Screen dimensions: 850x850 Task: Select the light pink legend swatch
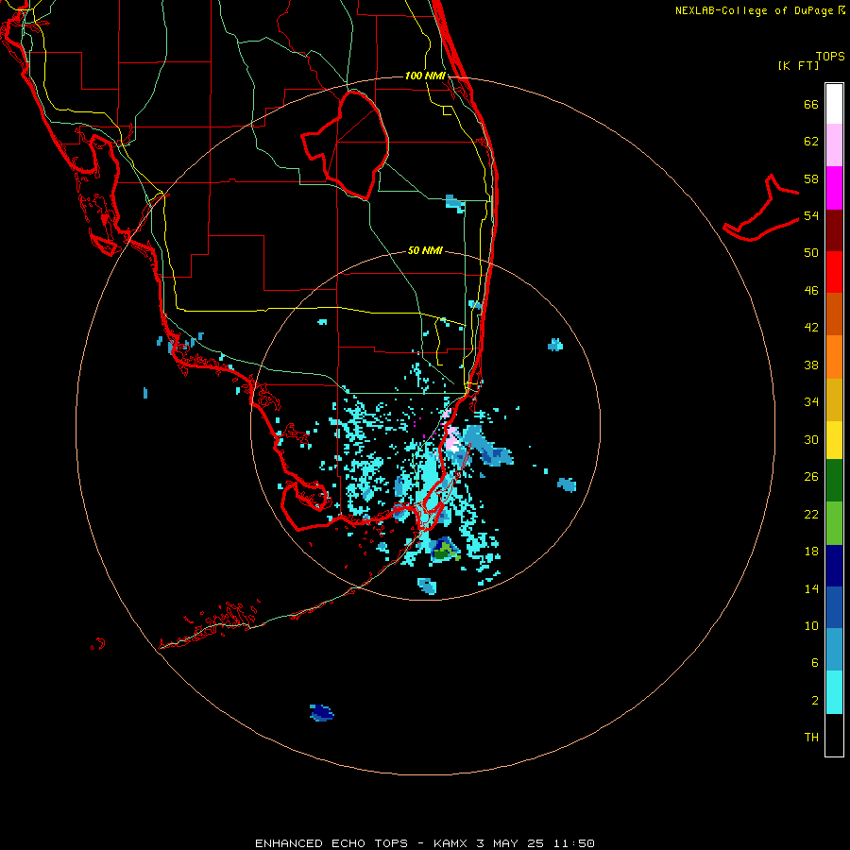tap(834, 145)
